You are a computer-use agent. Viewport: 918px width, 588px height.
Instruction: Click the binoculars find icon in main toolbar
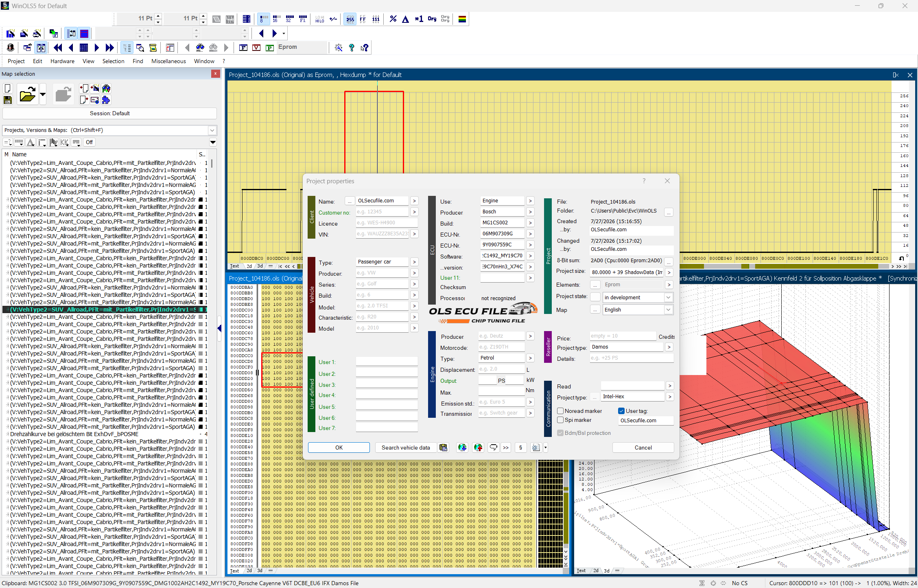coord(200,48)
